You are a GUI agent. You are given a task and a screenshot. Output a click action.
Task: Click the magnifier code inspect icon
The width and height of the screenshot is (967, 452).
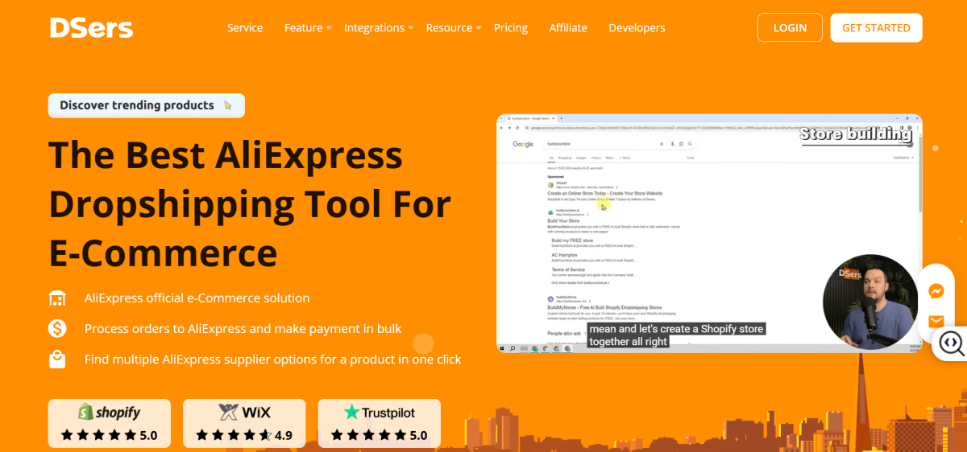point(951,343)
